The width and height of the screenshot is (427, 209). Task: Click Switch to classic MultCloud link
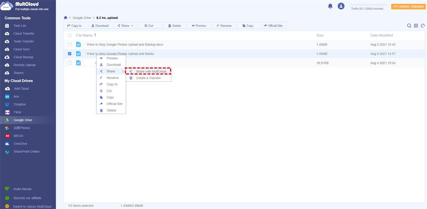[32, 207]
